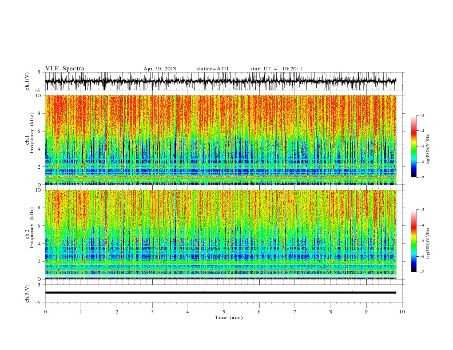Screen dimensions: 453x350
Task: Click time axis tick label "1"
Action: (81, 312)
